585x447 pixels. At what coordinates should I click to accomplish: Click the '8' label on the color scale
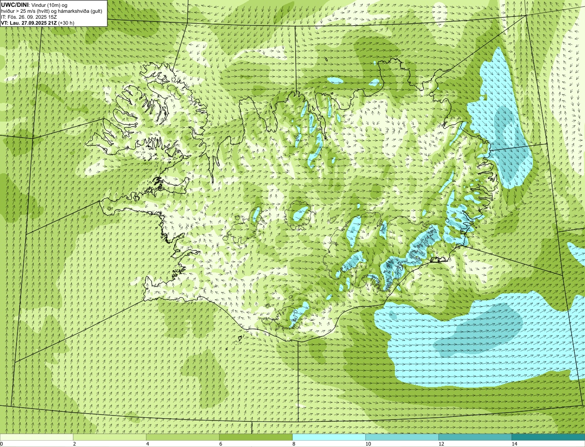tap(293, 444)
